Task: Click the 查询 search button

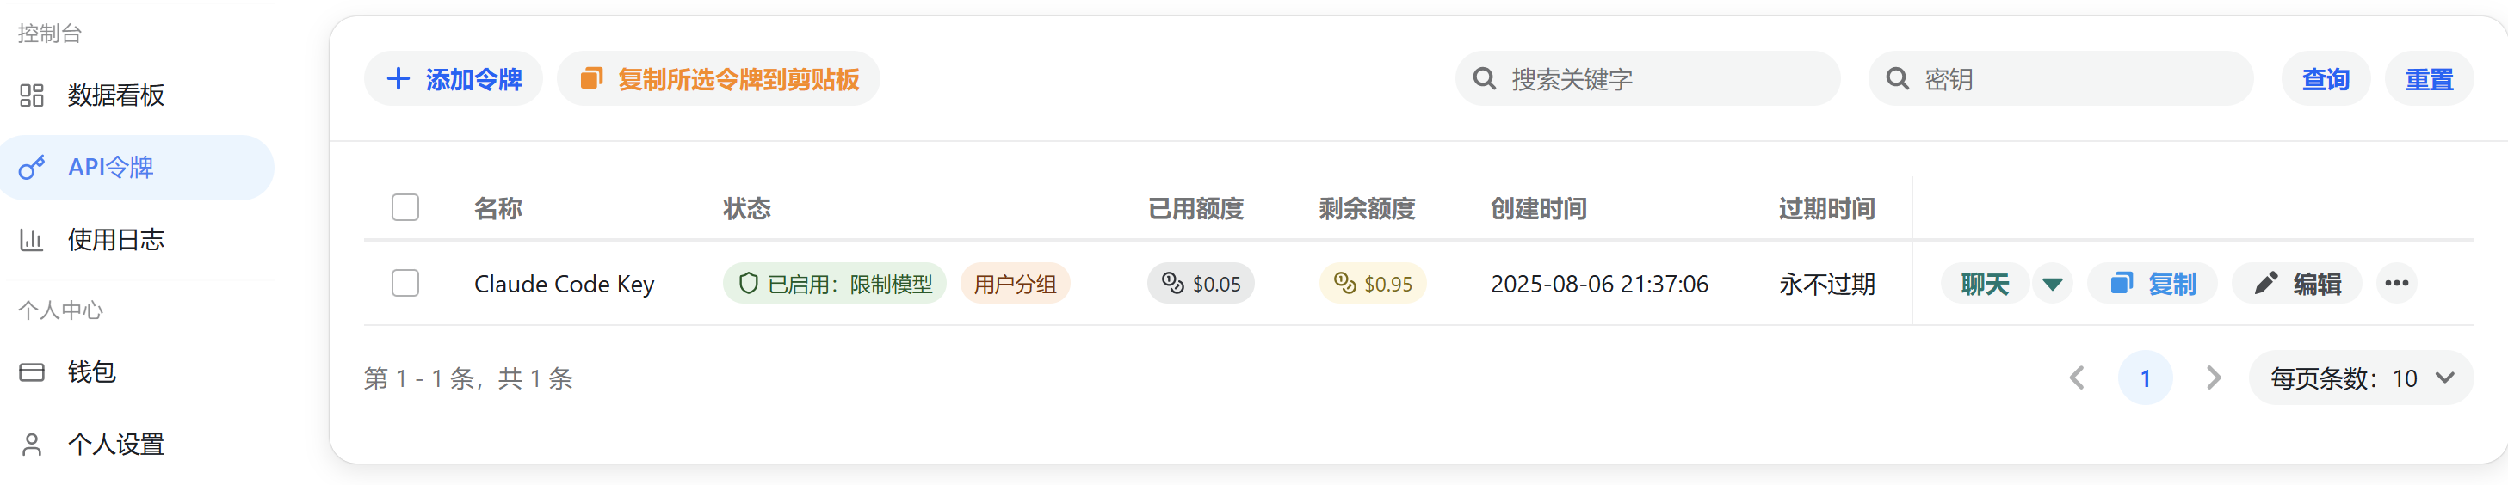Action: (2325, 79)
